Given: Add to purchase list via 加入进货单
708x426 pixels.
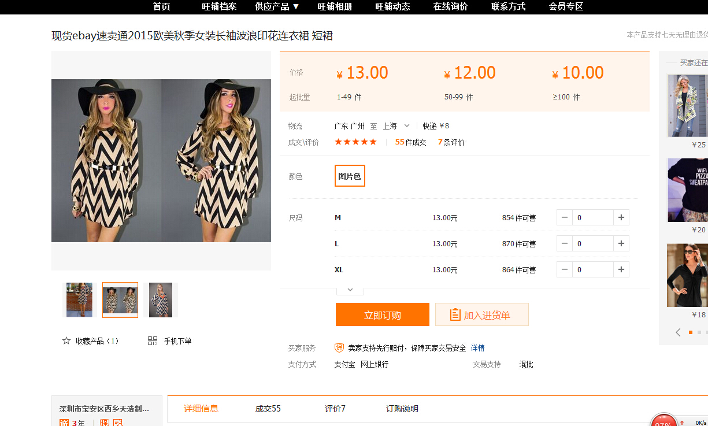Looking at the screenshot, I should [481, 315].
